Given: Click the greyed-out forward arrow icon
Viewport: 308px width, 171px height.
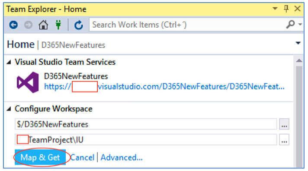Looking at the screenshot, I should (x=28, y=25).
